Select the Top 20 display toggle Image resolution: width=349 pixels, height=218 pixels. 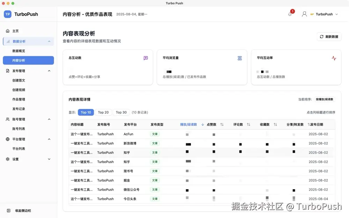pos(104,112)
